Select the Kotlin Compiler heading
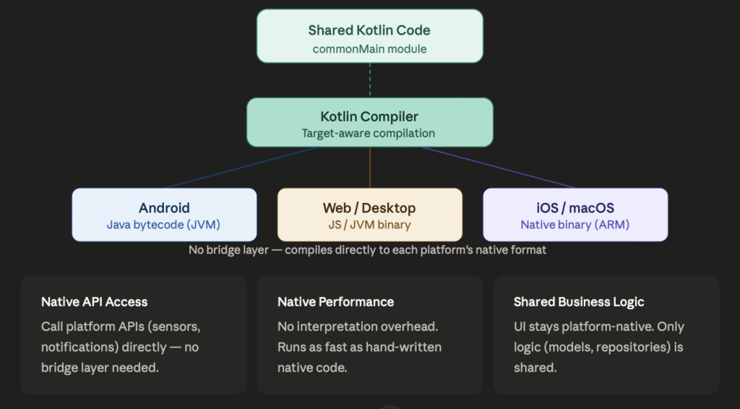This screenshot has height=409, width=740. [369, 116]
